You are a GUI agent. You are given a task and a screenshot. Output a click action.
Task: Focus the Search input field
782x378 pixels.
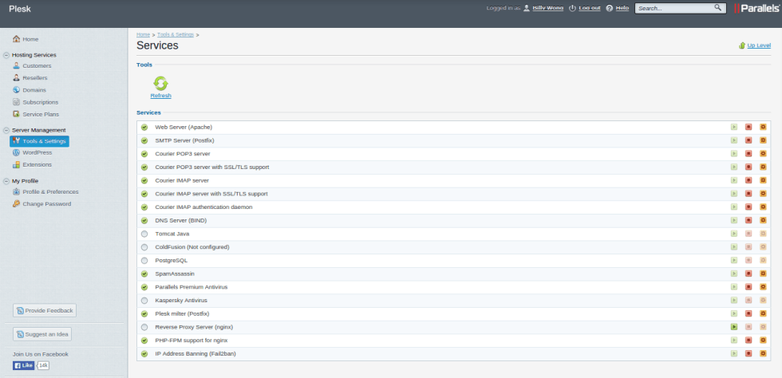tap(674, 8)
